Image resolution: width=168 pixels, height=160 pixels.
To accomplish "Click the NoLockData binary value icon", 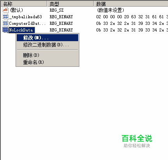I will coord(5,30).
